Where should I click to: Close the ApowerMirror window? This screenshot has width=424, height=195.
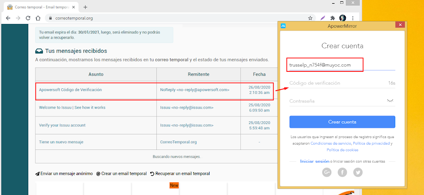click(400, 25)
